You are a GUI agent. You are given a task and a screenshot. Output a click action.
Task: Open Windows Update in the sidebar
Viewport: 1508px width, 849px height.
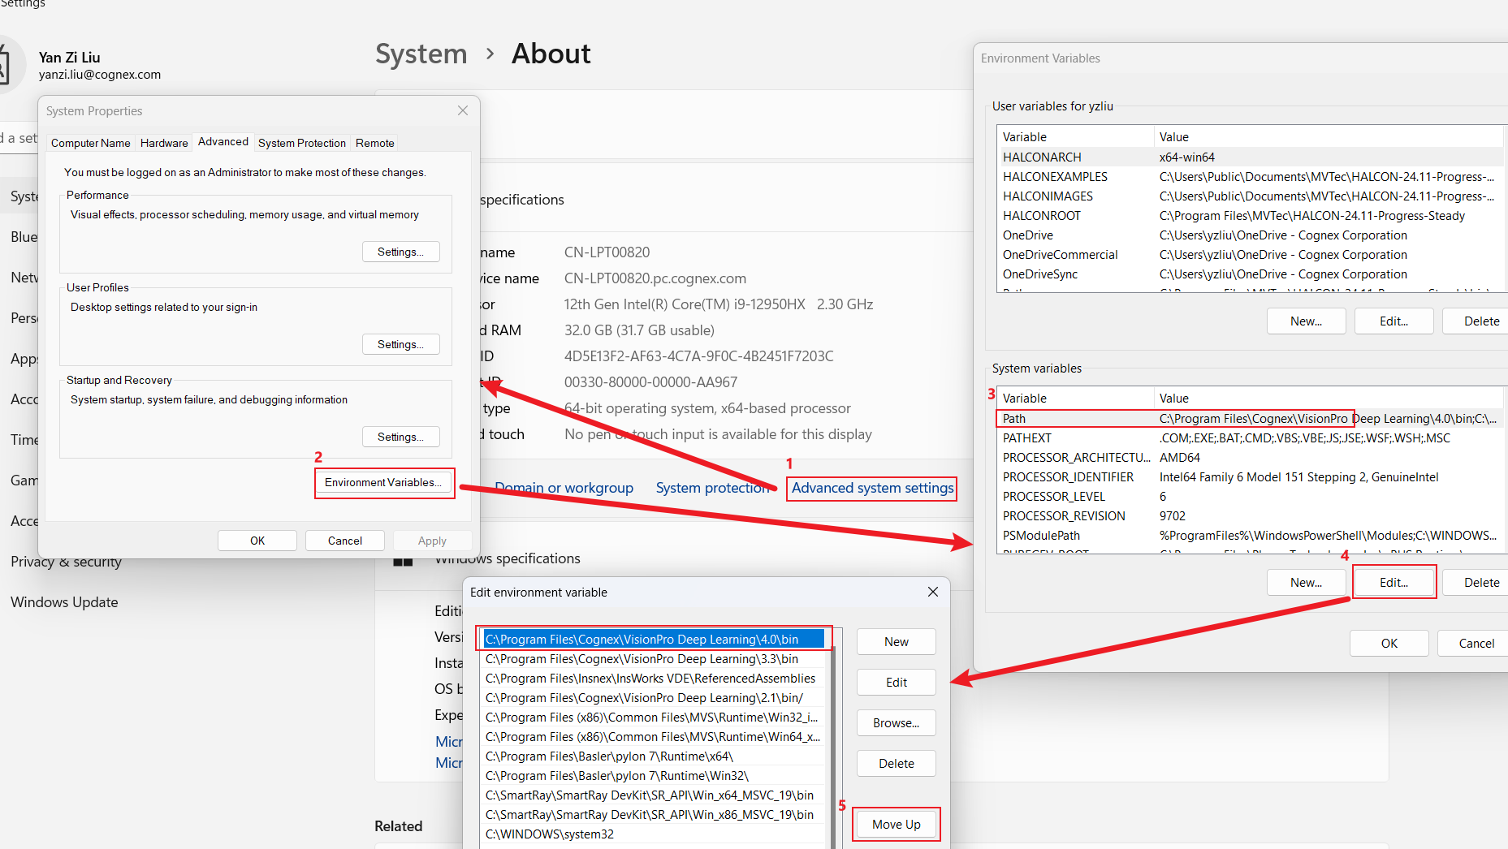click(x=64, y=601)
